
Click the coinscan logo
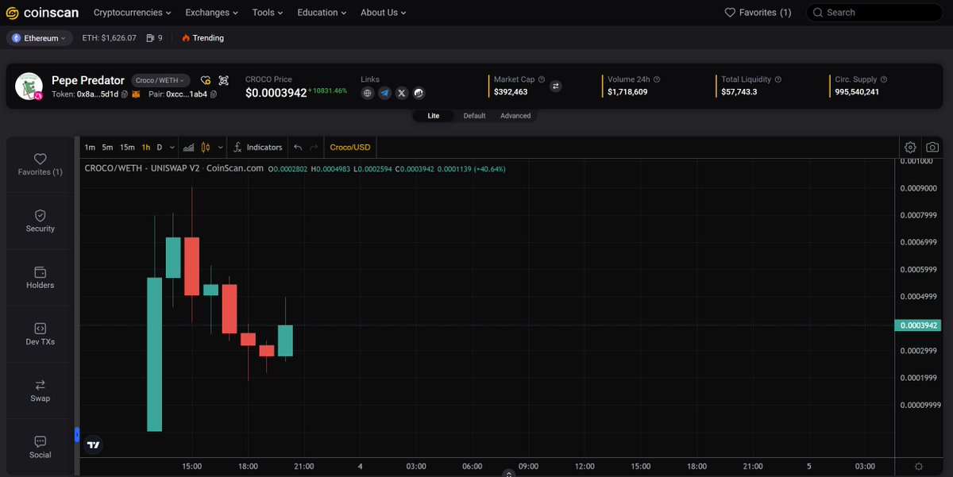[x=42, y=13]
